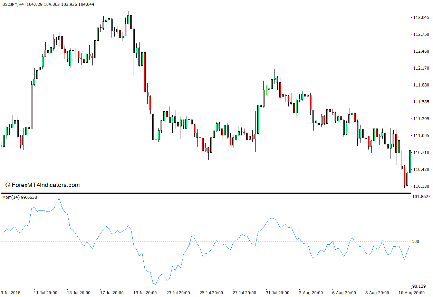Click the highest peak of the momentum line

(59, 198)
